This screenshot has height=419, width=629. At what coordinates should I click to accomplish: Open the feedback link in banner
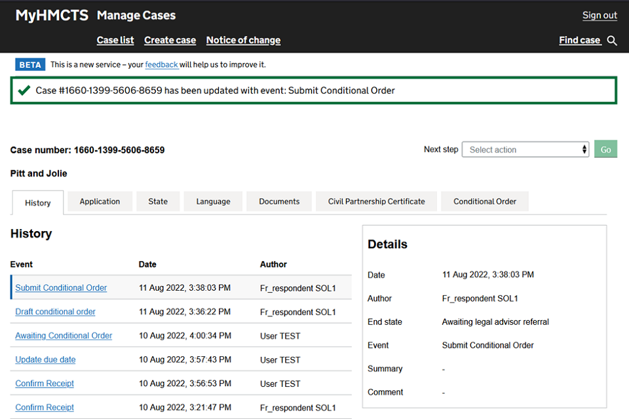(161, 65)
